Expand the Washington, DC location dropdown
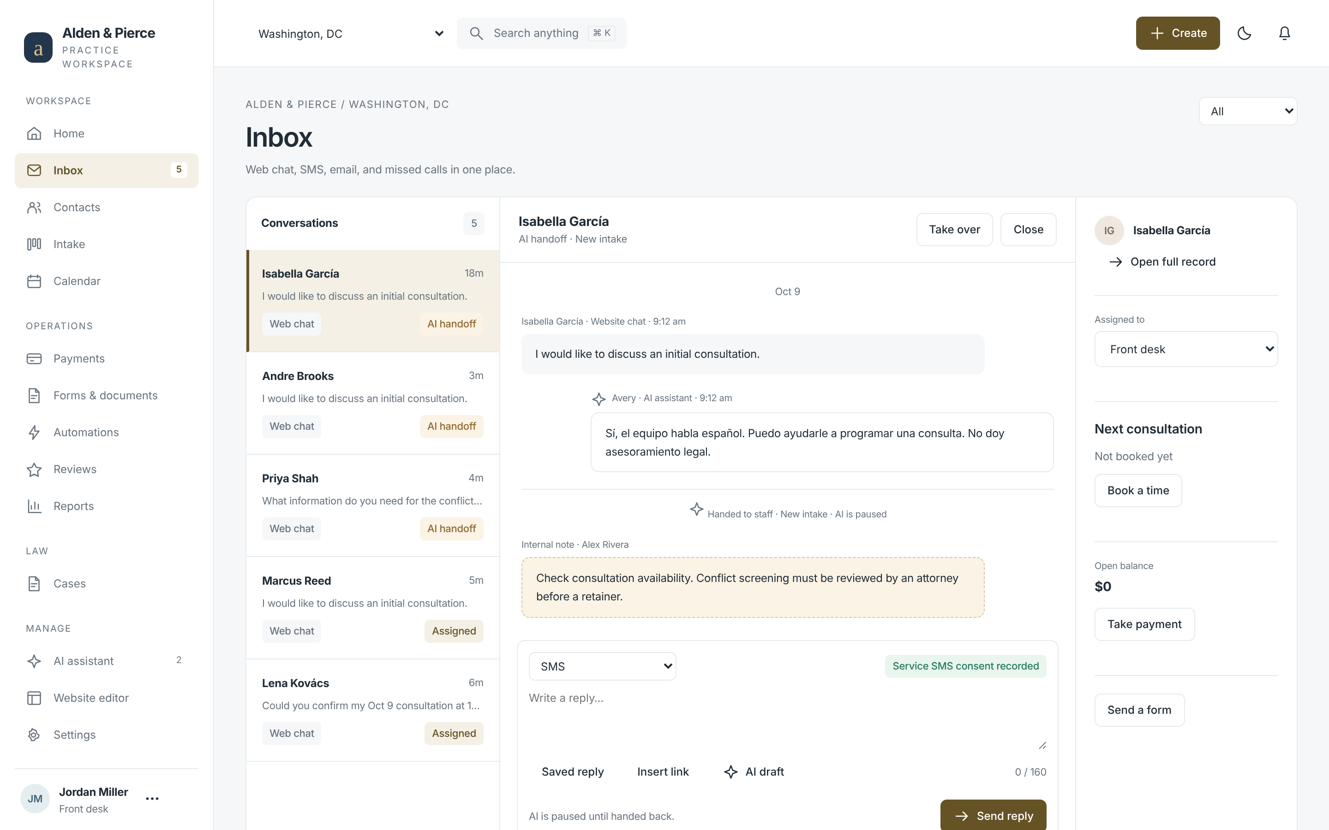Image resolution: width=1329 pixels, height=830 pixels. 350,34
